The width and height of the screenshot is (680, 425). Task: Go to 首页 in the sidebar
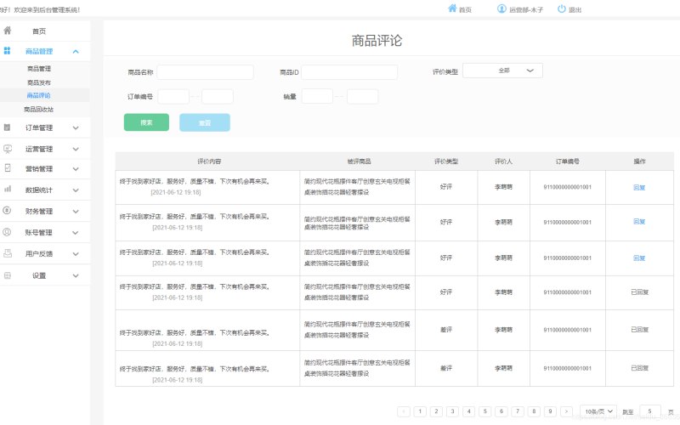coord(39,31)
